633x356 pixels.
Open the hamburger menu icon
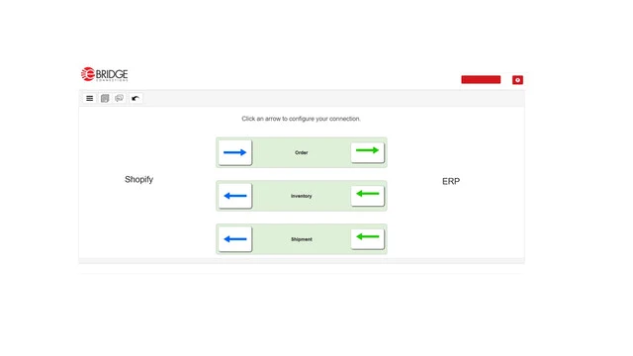pos(90,98)
